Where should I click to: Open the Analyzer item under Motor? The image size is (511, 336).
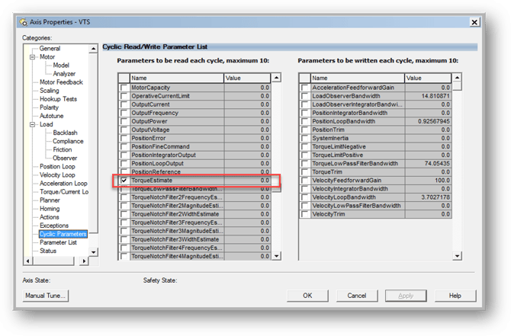click(64, 74)
